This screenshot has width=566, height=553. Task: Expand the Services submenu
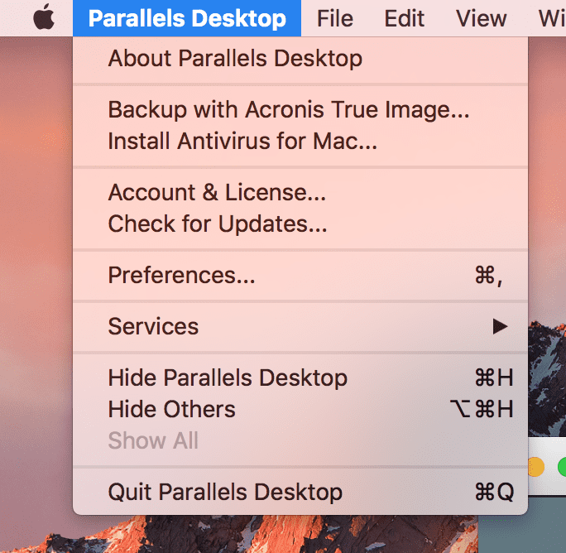coord(300,326)
